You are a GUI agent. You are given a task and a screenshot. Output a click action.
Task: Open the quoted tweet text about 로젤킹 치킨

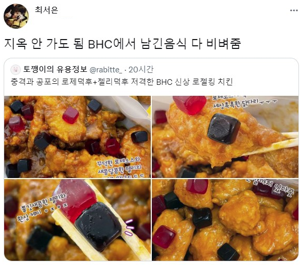[122, 82]
